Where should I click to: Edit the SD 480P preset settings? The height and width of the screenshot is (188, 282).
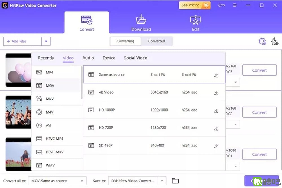pyautogui.click(x=216, y=146)
